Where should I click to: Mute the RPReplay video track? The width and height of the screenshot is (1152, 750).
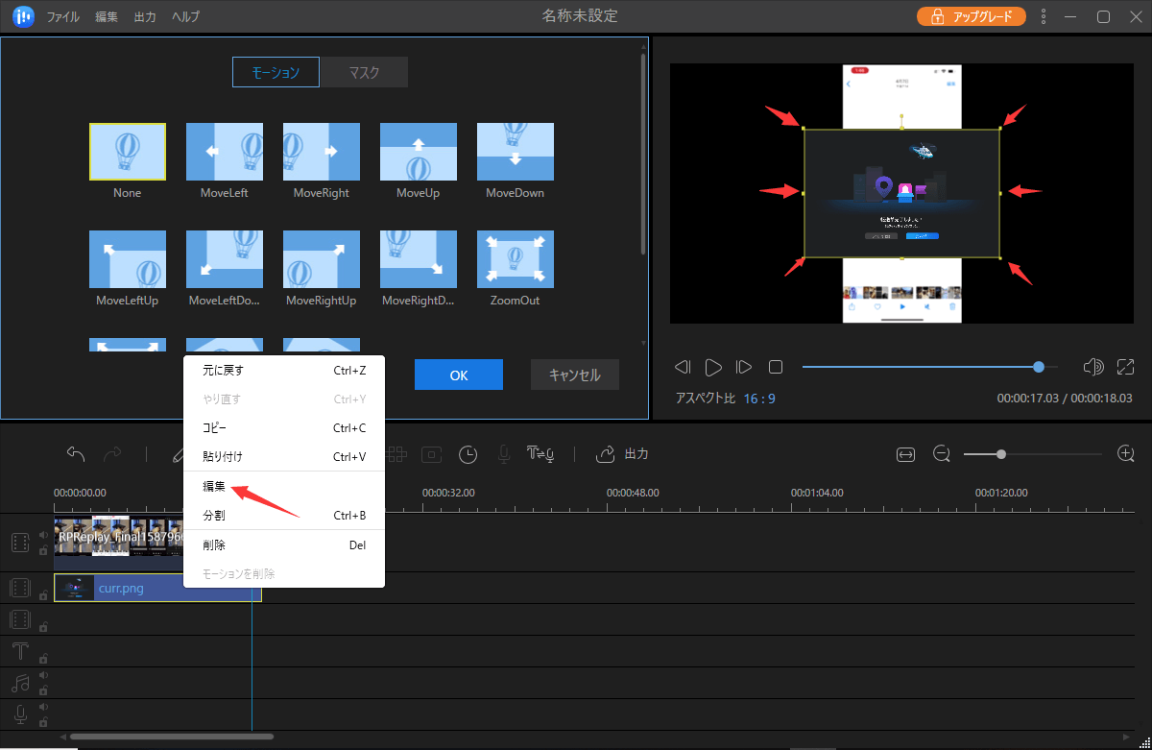pos(42,534)
